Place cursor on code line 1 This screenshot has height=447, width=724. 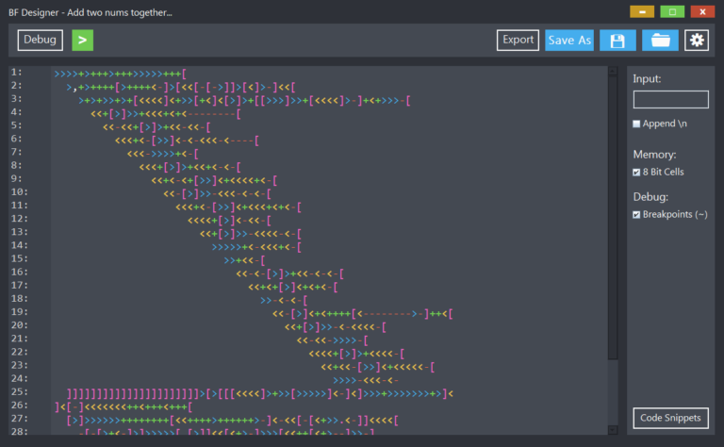[x=120, y=74]
